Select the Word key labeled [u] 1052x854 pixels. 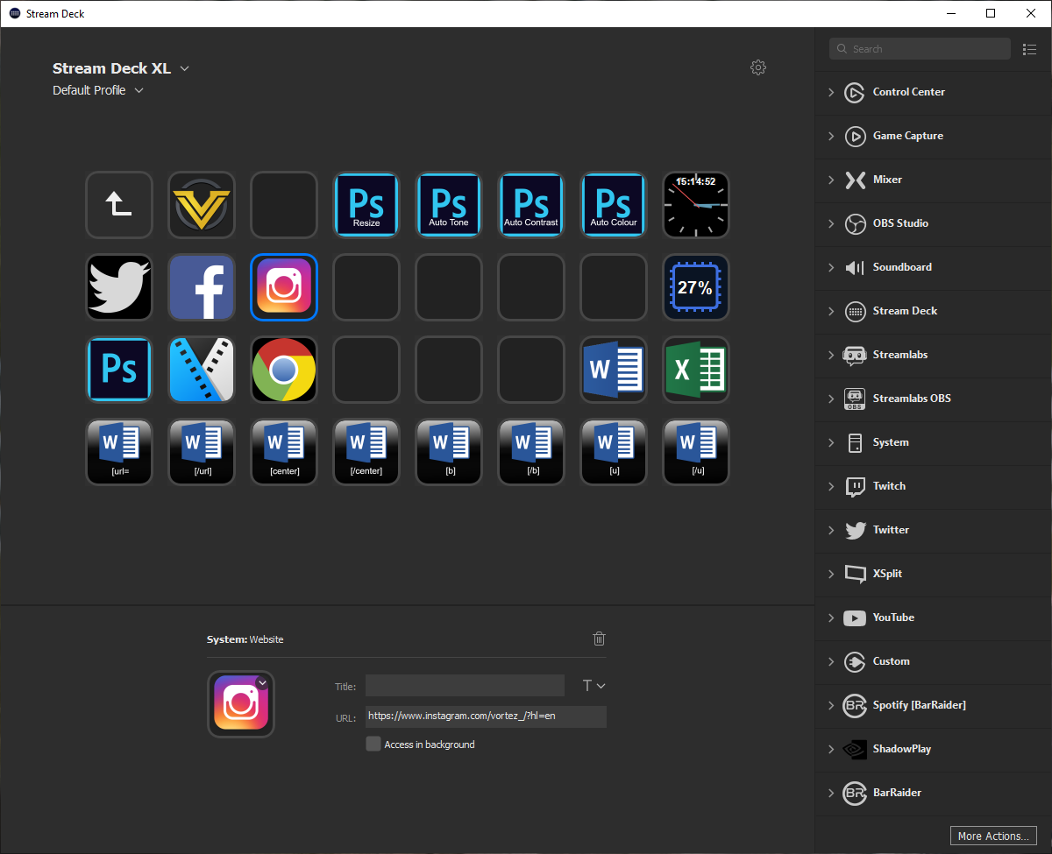point(614,452)
